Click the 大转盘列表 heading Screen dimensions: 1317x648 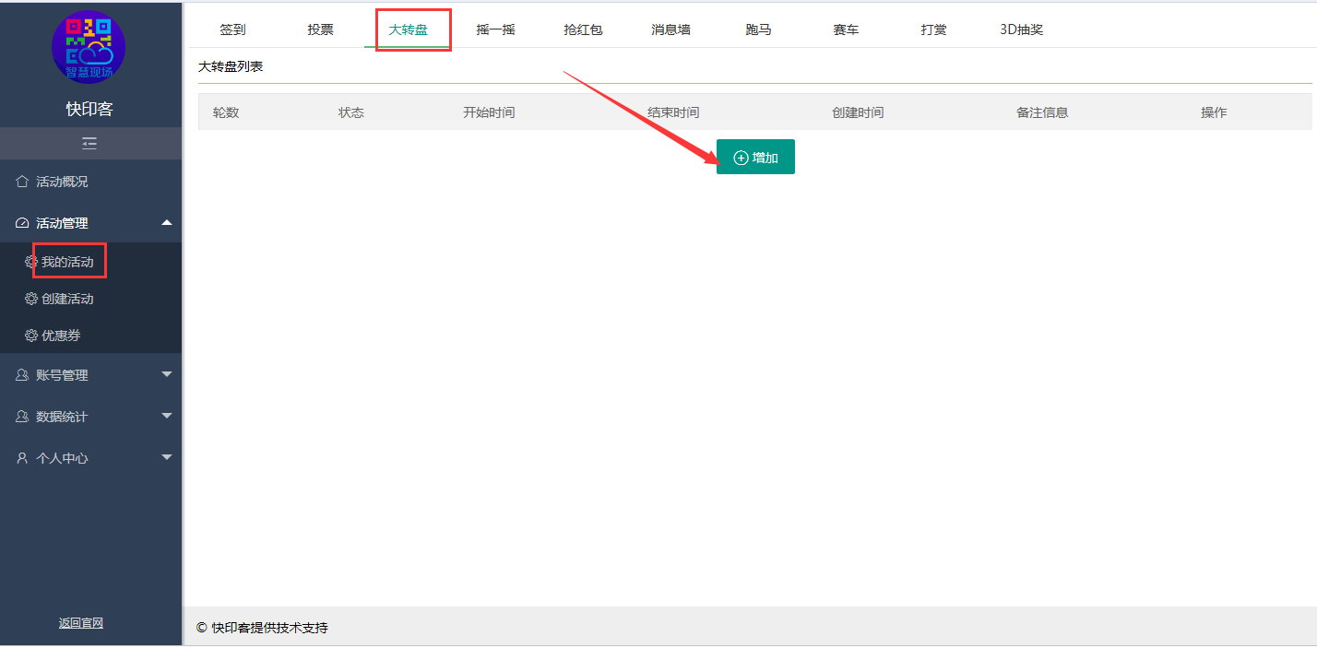(231, 66)
